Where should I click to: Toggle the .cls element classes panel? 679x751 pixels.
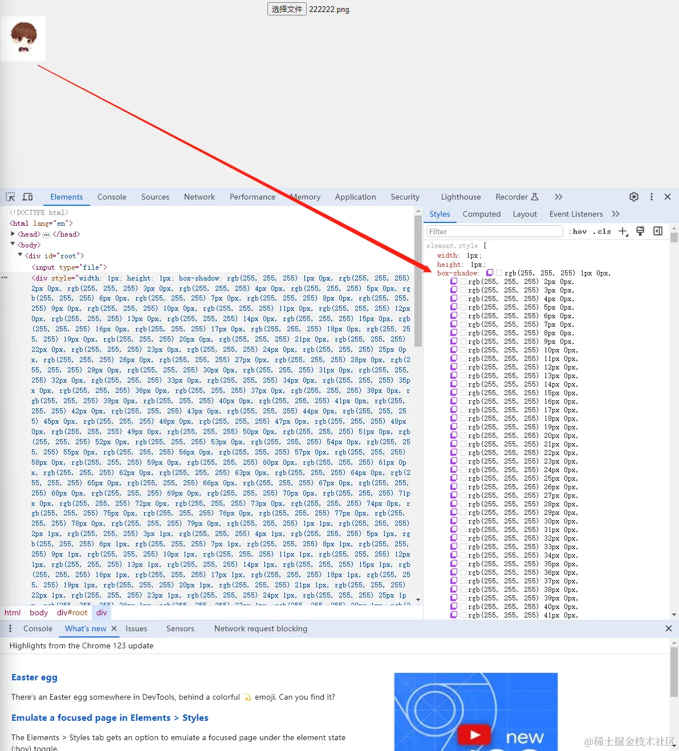(602, 232)
